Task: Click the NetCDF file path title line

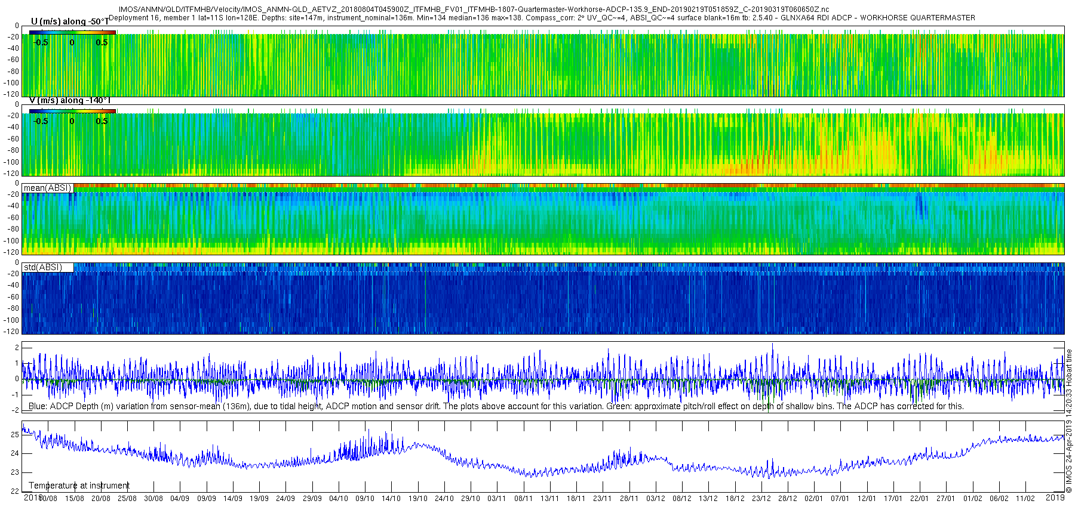Action: (474, 10)
